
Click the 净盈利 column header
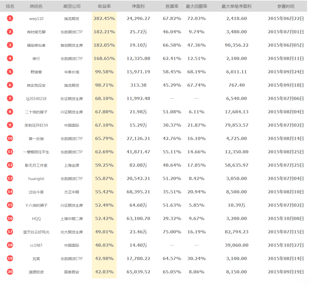pos(138,6)
